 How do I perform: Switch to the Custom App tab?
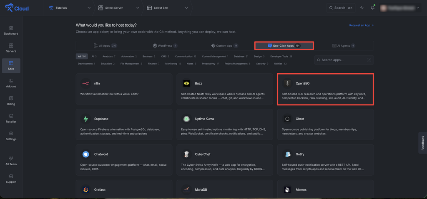pyautogui.click(x=225, y=46)
